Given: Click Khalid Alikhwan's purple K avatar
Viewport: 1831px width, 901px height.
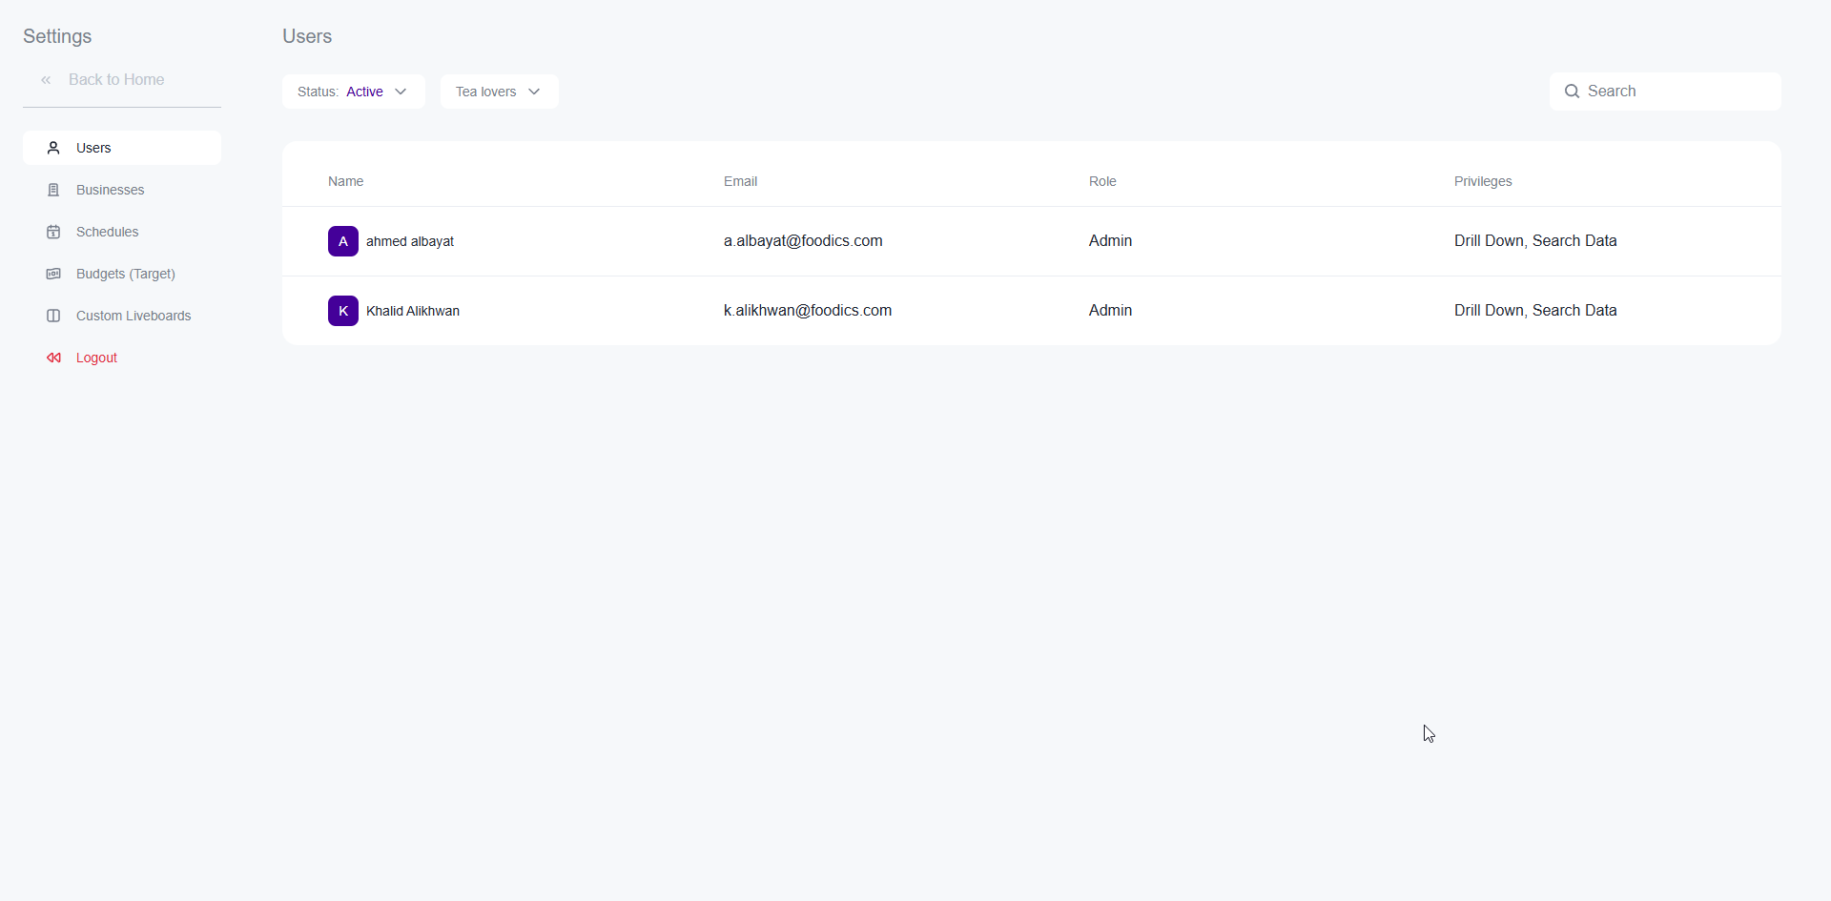Looking at the screenshot, I should (x=343, y=311).
